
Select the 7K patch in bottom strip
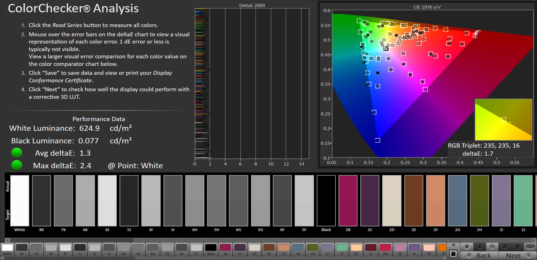[x=36, y=249]
